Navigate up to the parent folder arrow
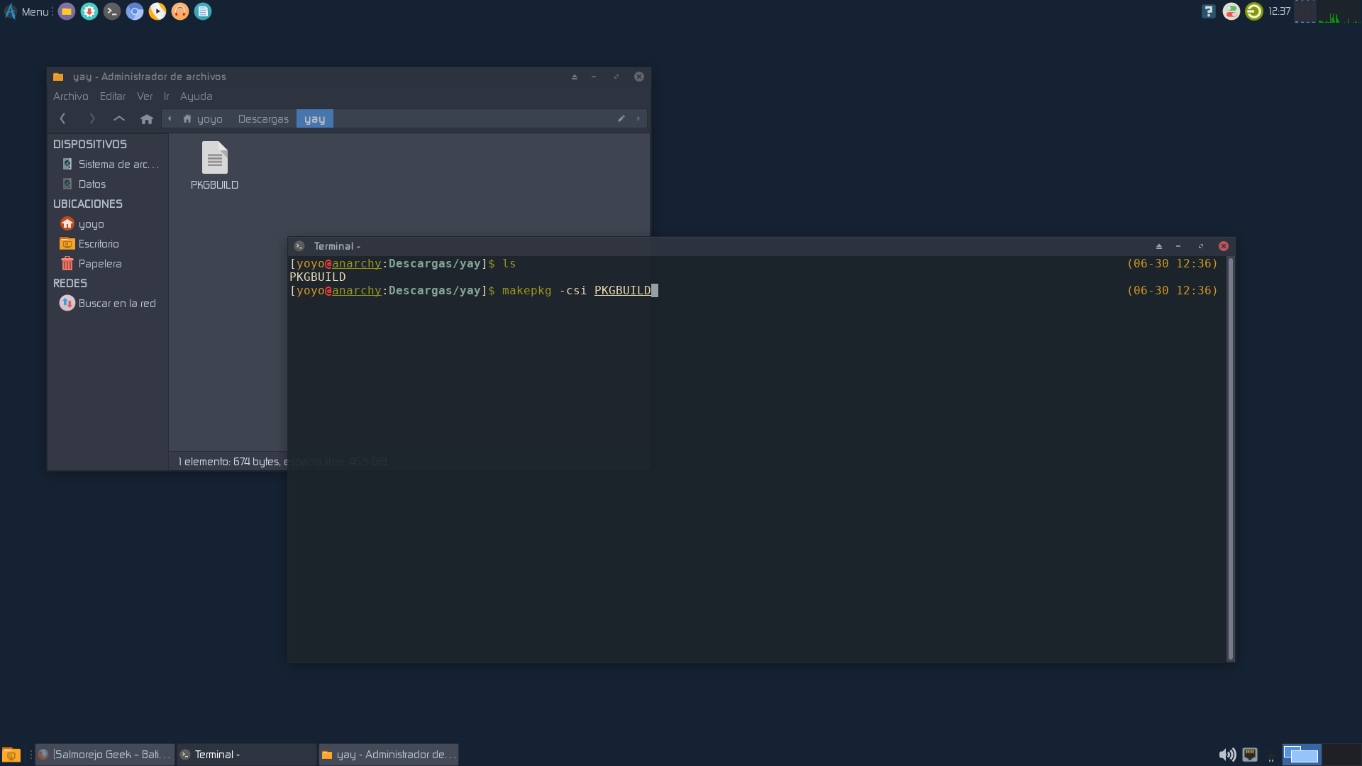Image resolution: width=1362 pixels, height=766 pixels. click(119, 118)
